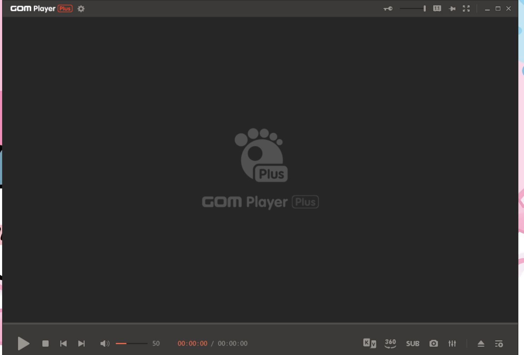Click the total duration 00:00:00
The image size is (524, 355).
[233, 343]
